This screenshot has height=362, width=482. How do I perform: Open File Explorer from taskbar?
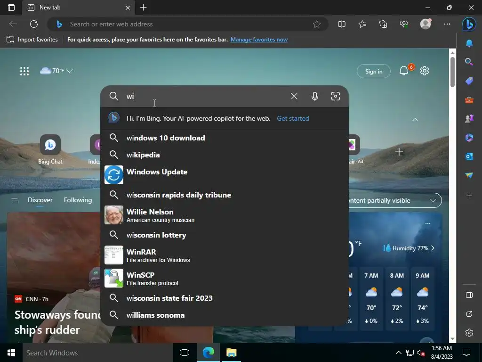coord(231,353)
